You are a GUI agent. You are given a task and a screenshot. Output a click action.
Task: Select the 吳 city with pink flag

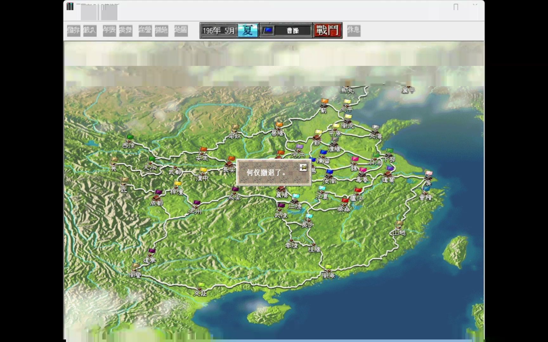pyautogui.click(x=428, y=178)
